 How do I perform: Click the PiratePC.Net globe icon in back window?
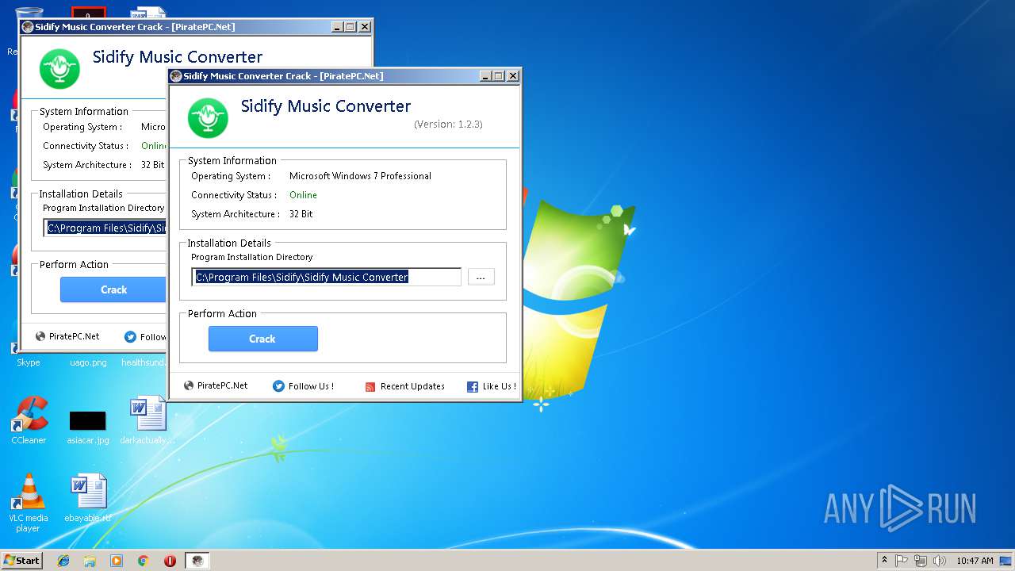[40, 336]
